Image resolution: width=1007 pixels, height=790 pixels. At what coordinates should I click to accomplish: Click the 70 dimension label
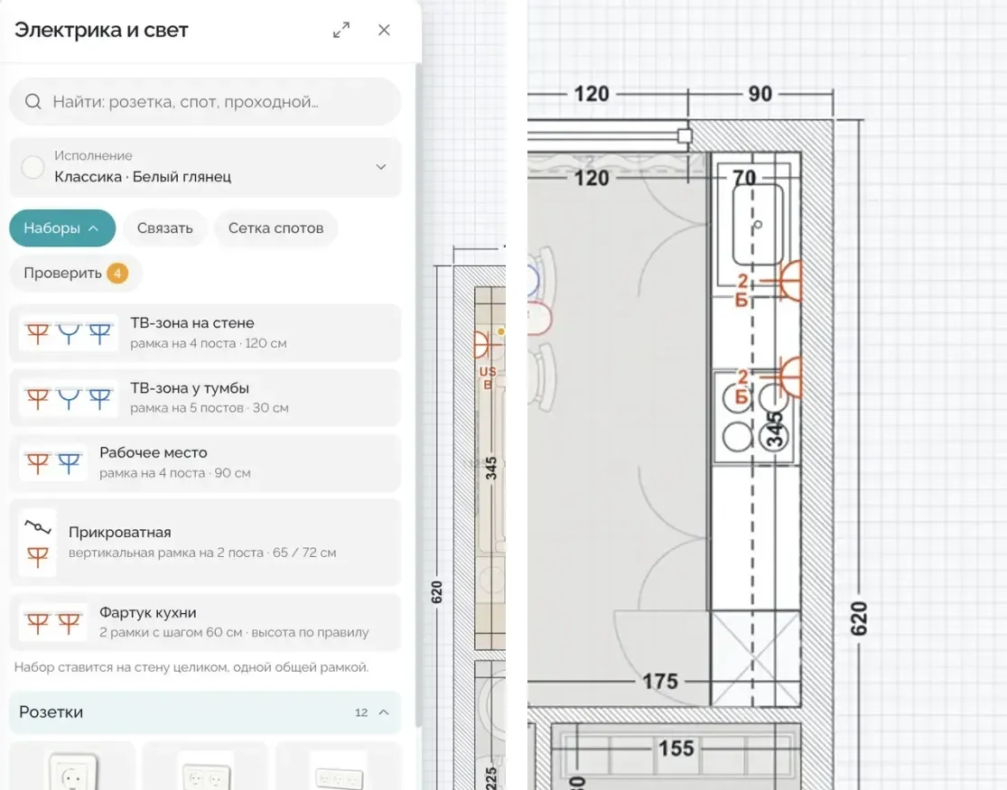[744, 177]
